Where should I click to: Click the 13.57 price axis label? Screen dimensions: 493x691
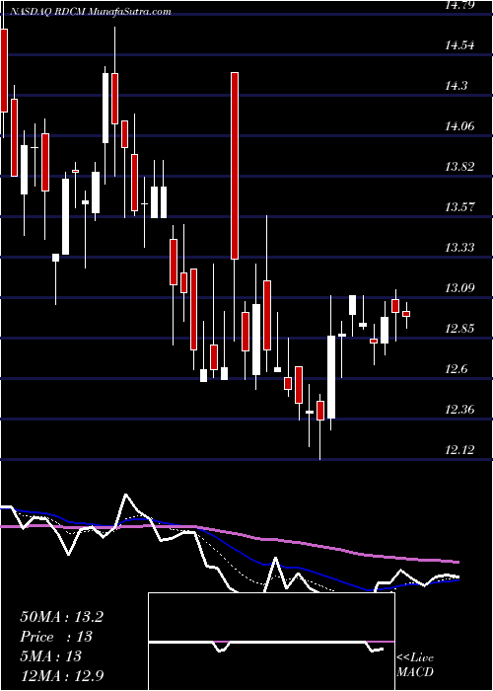tap(460, 207)
